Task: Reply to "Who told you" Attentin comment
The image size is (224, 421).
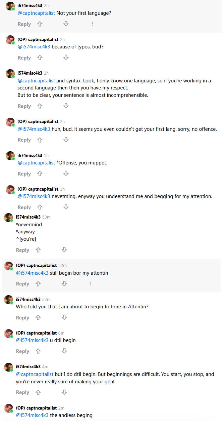Action: (22, 318)
